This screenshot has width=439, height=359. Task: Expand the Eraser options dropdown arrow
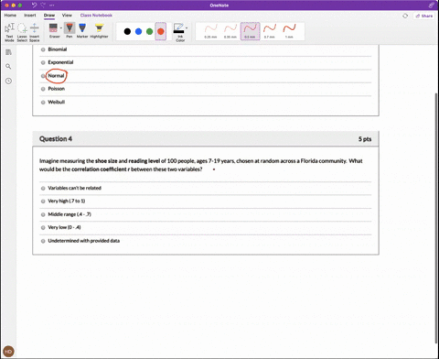pyautogui.click(x=61, y=28)
